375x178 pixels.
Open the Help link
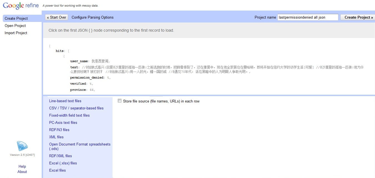tap(22, 166)
